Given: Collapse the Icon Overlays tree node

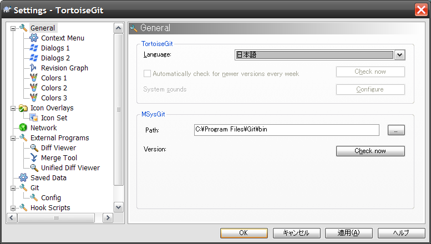Looking at the screenshot, I should [13, 108].
